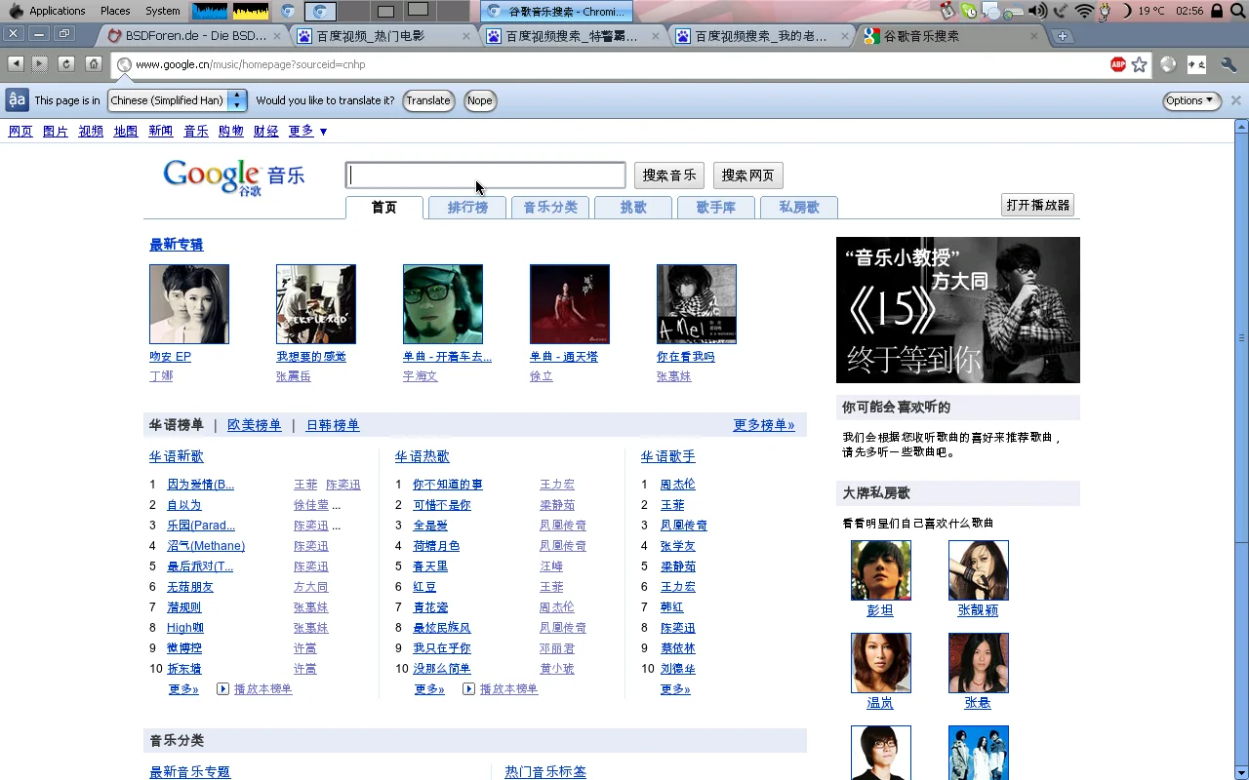Click the 搜索网页 button

(x=748, y=175)
